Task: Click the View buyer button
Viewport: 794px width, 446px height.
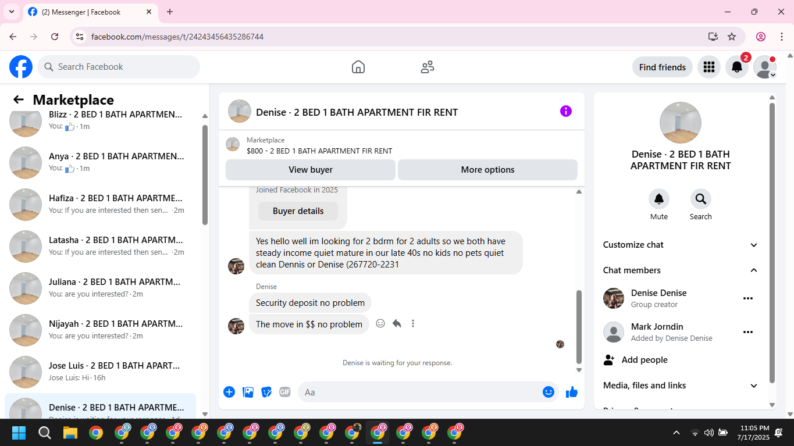Action: (x=311, y=170)
